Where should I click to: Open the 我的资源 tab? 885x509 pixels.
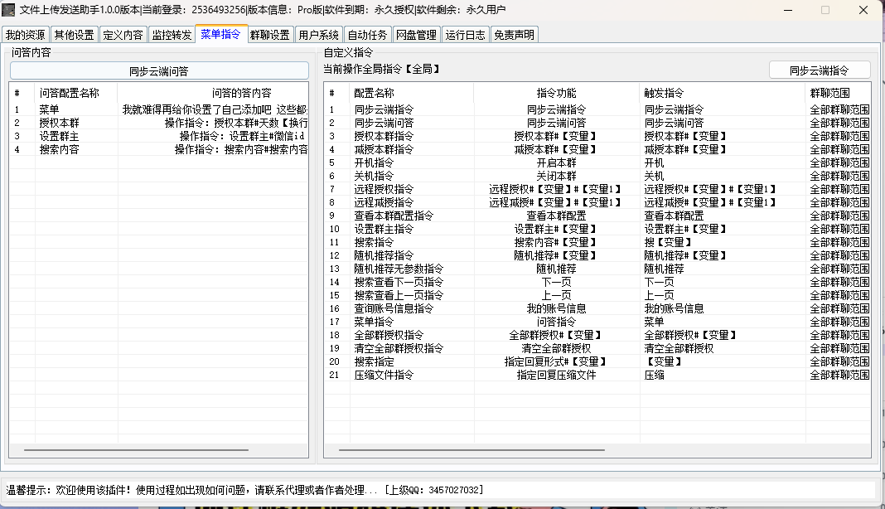(25, 35)
